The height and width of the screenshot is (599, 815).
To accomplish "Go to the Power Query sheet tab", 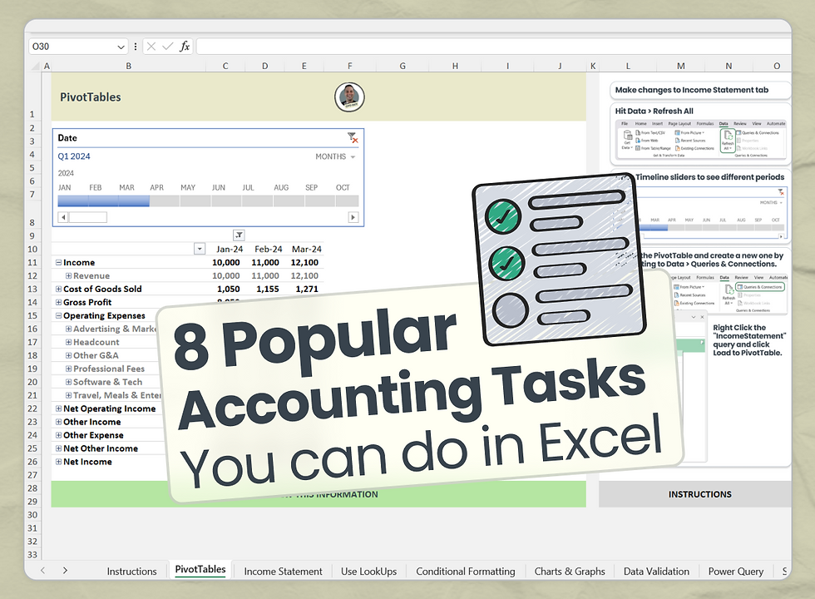I will (735, 572).
